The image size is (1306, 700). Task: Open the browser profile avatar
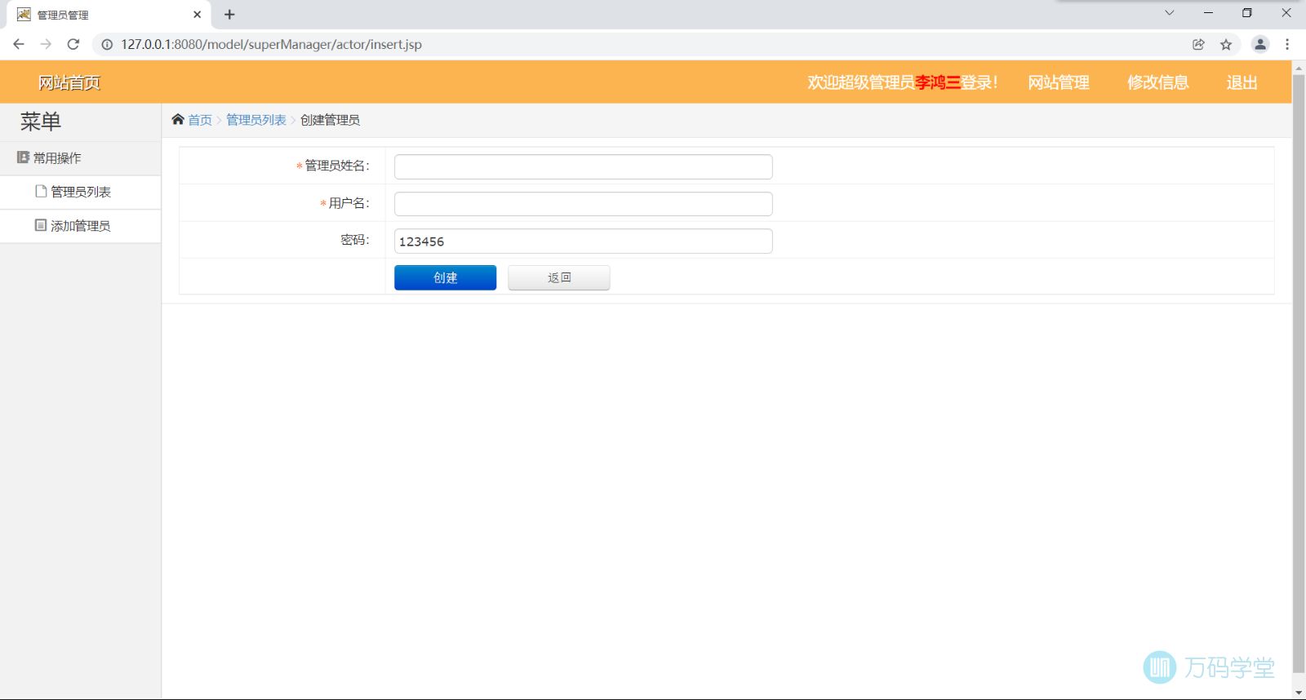tap(1260, 44)
